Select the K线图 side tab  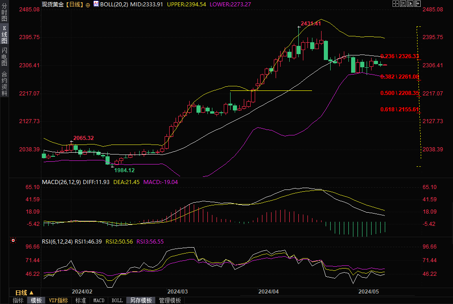4,35
